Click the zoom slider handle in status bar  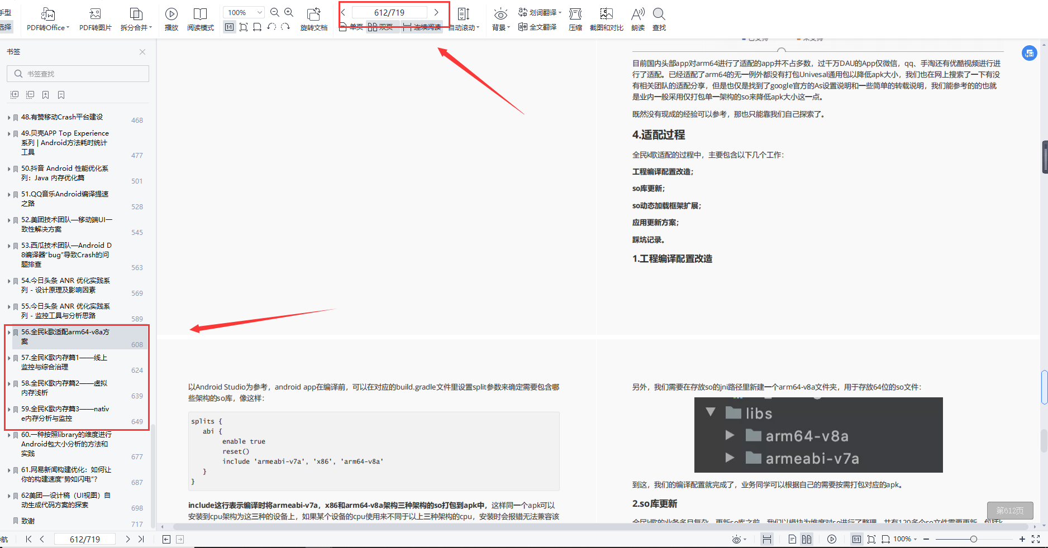974,539
